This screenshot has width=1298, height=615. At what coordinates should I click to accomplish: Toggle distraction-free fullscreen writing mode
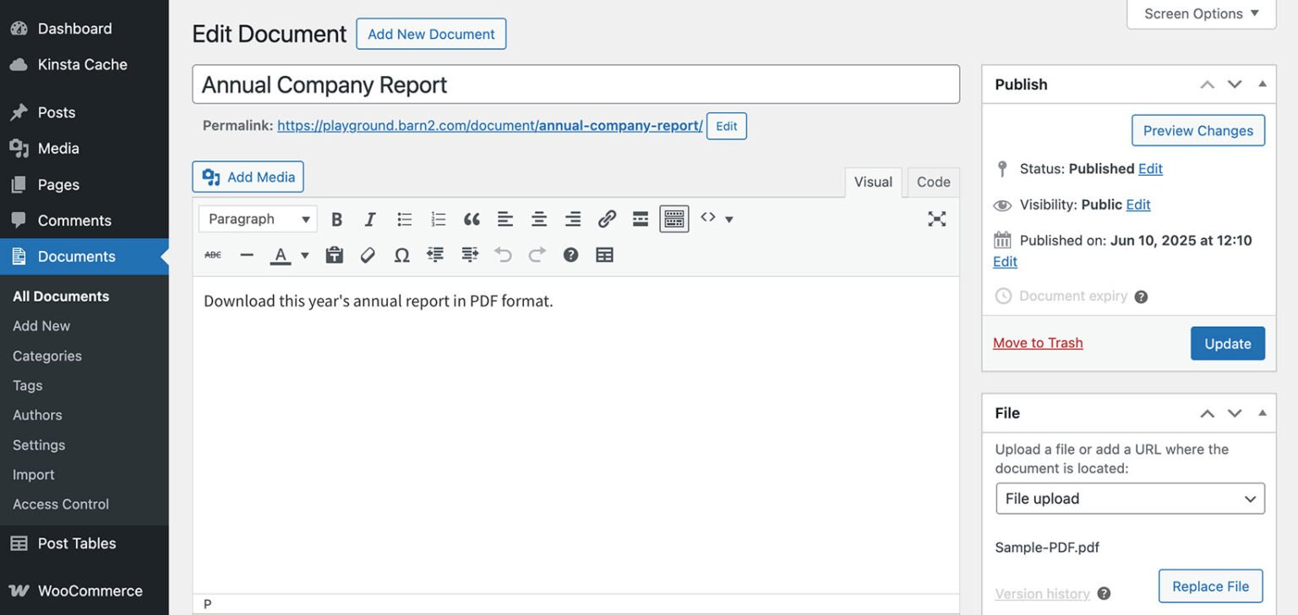[936, 218]
